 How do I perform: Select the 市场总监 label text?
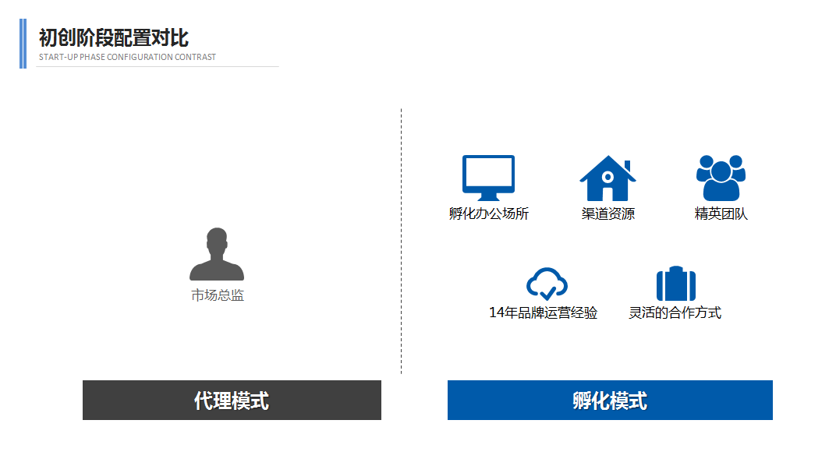[218, 295]
